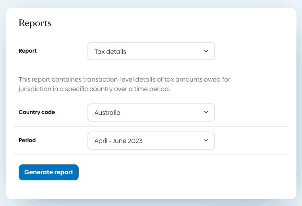Screen dimensions: 302x206
Task: Click the chevron arrow in the Report dropdown
Action: pos(206,51)
